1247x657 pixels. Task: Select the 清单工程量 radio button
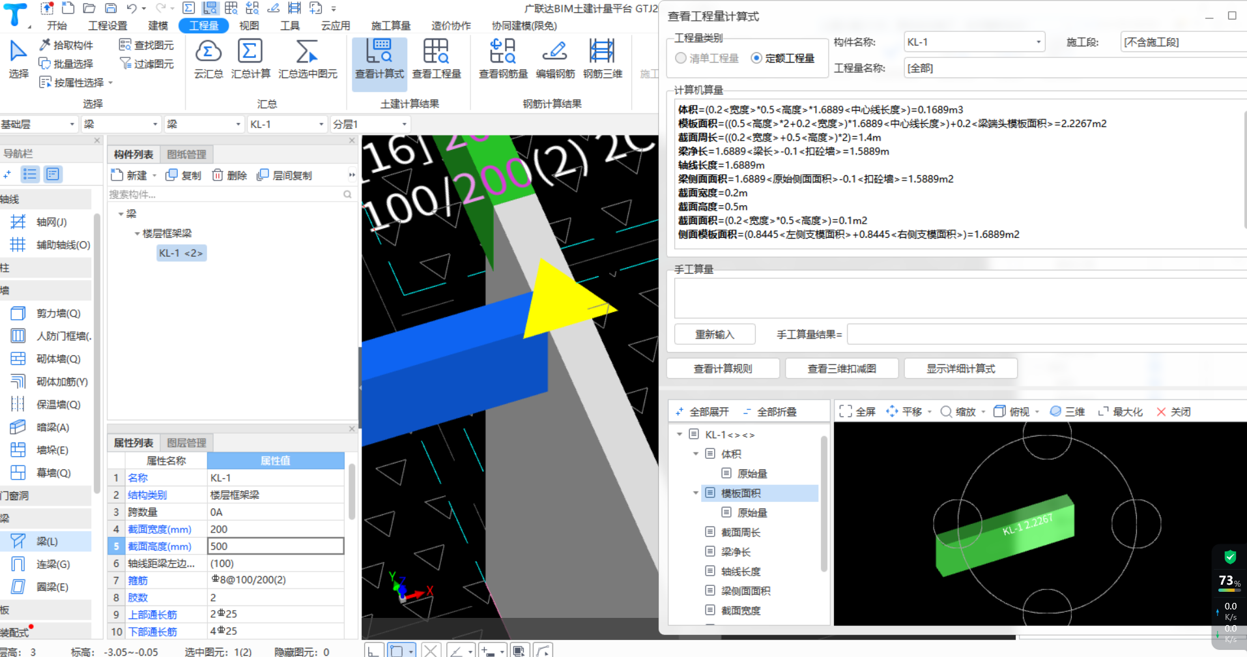681,58
